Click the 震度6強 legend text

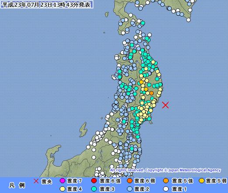pos(110,181)
